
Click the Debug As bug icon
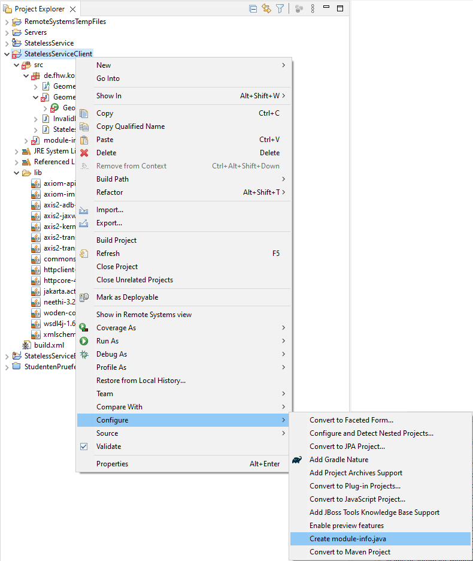tap(84, 354)
